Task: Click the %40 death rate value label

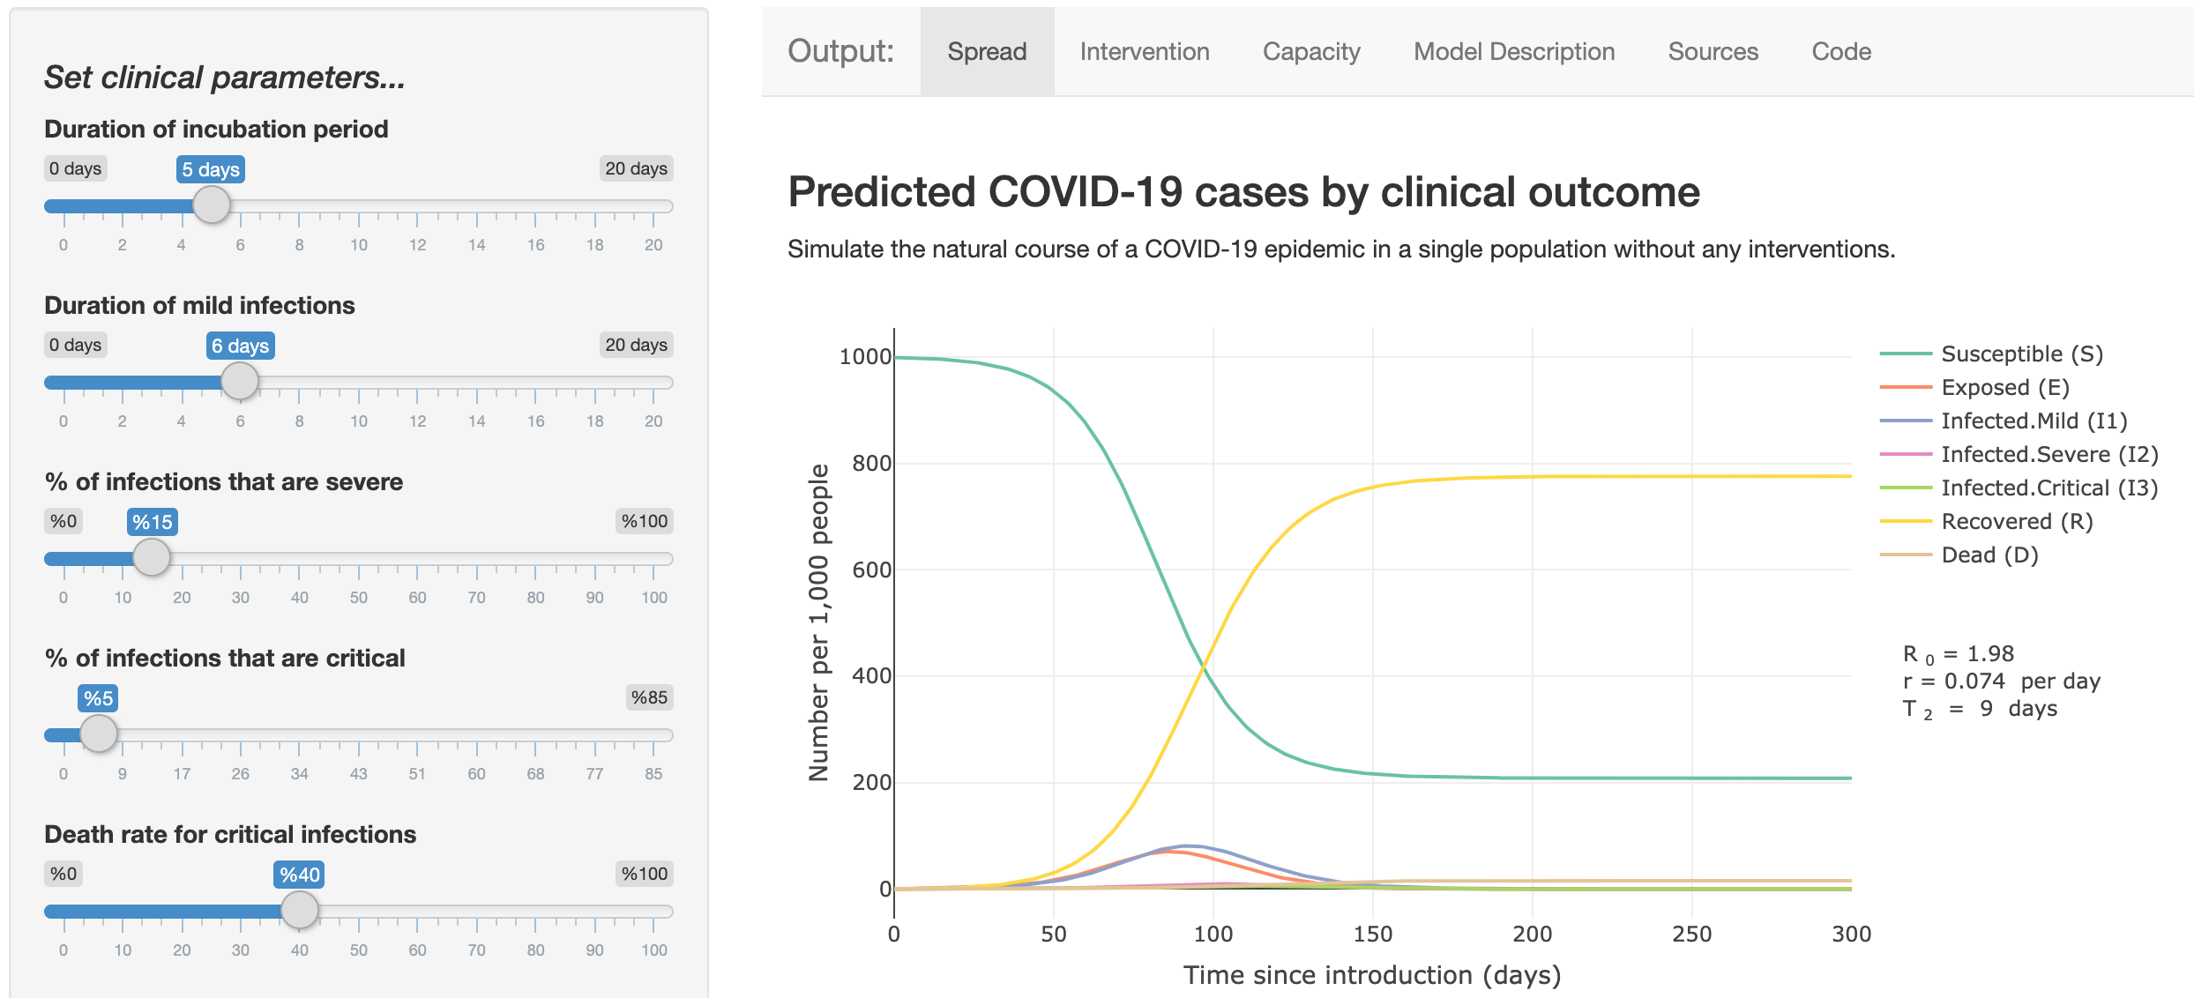Action: [301, 875]
